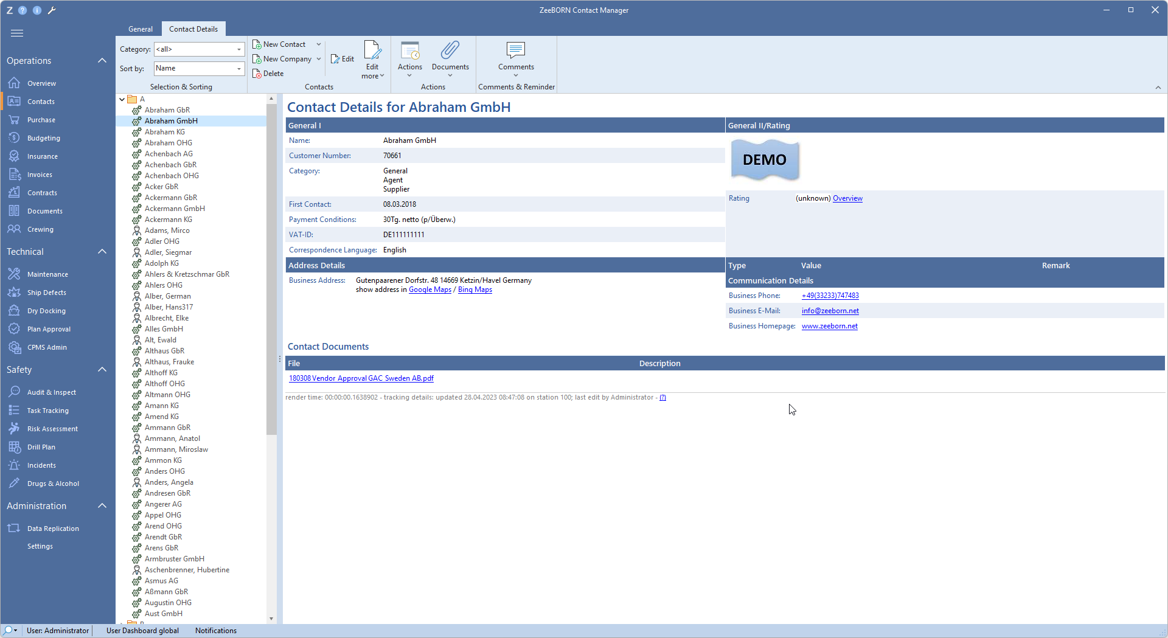This screenshot has height=638, width=1168.
Task: Open address in Google Maps link
Action: tap(429, 290)
